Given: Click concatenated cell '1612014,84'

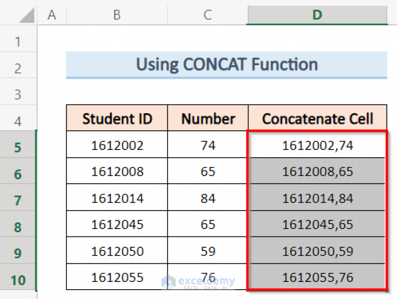Looking at the screenshot, I should pyautogui.click(x=317, y=198).
